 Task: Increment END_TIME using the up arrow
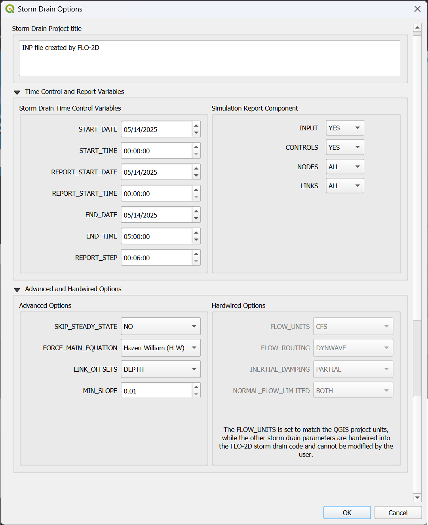[x=196, y=233]
